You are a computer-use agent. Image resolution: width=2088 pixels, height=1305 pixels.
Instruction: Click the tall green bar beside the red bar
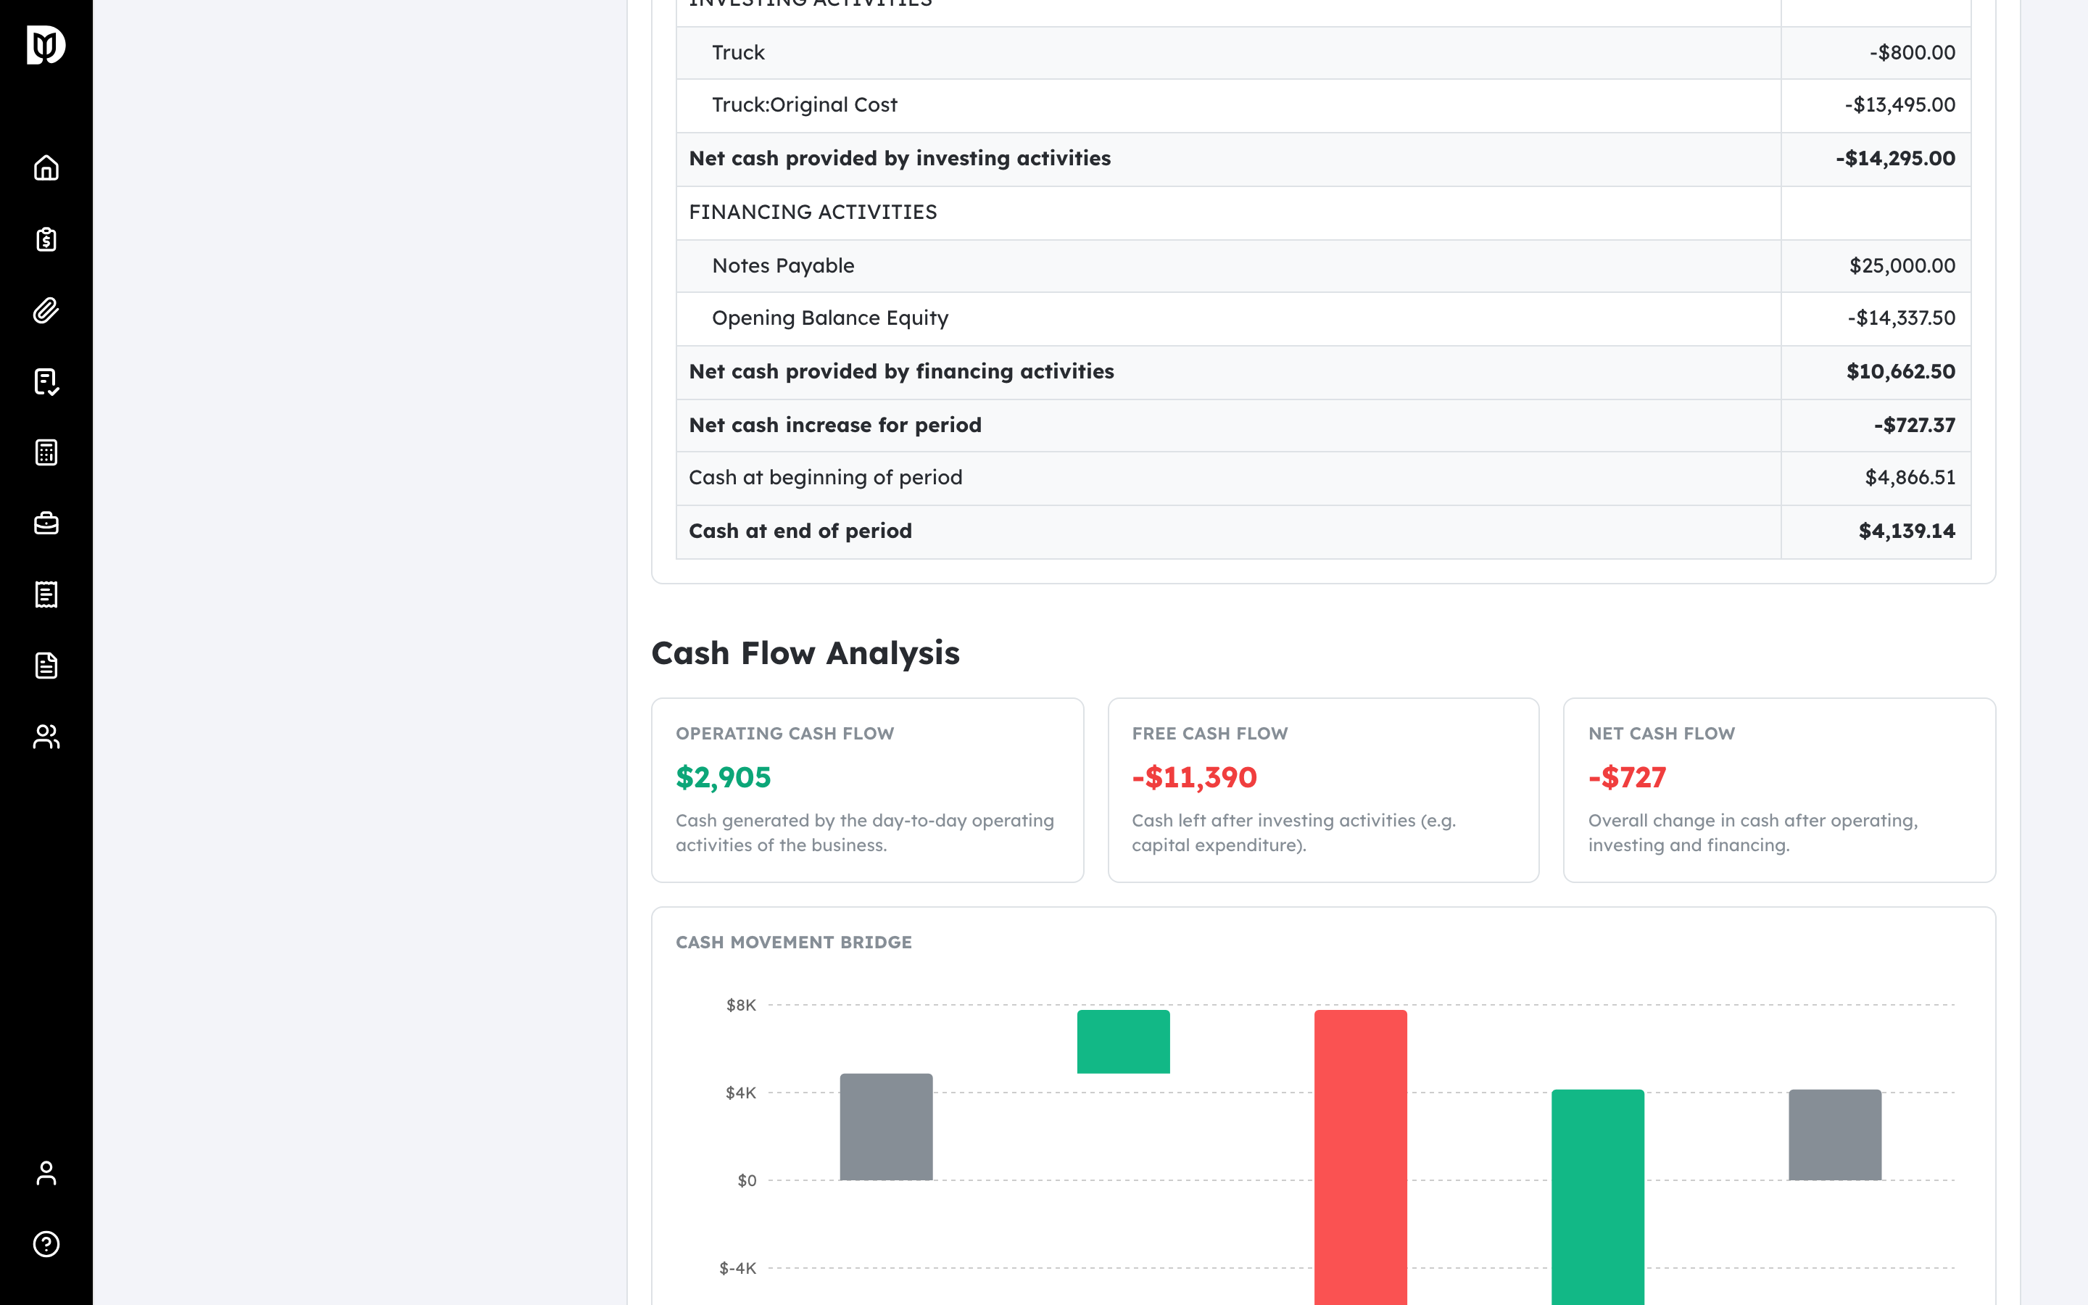(1598, 1196)
